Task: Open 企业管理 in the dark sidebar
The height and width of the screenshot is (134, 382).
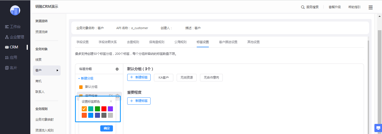Action: click(15, 37)
